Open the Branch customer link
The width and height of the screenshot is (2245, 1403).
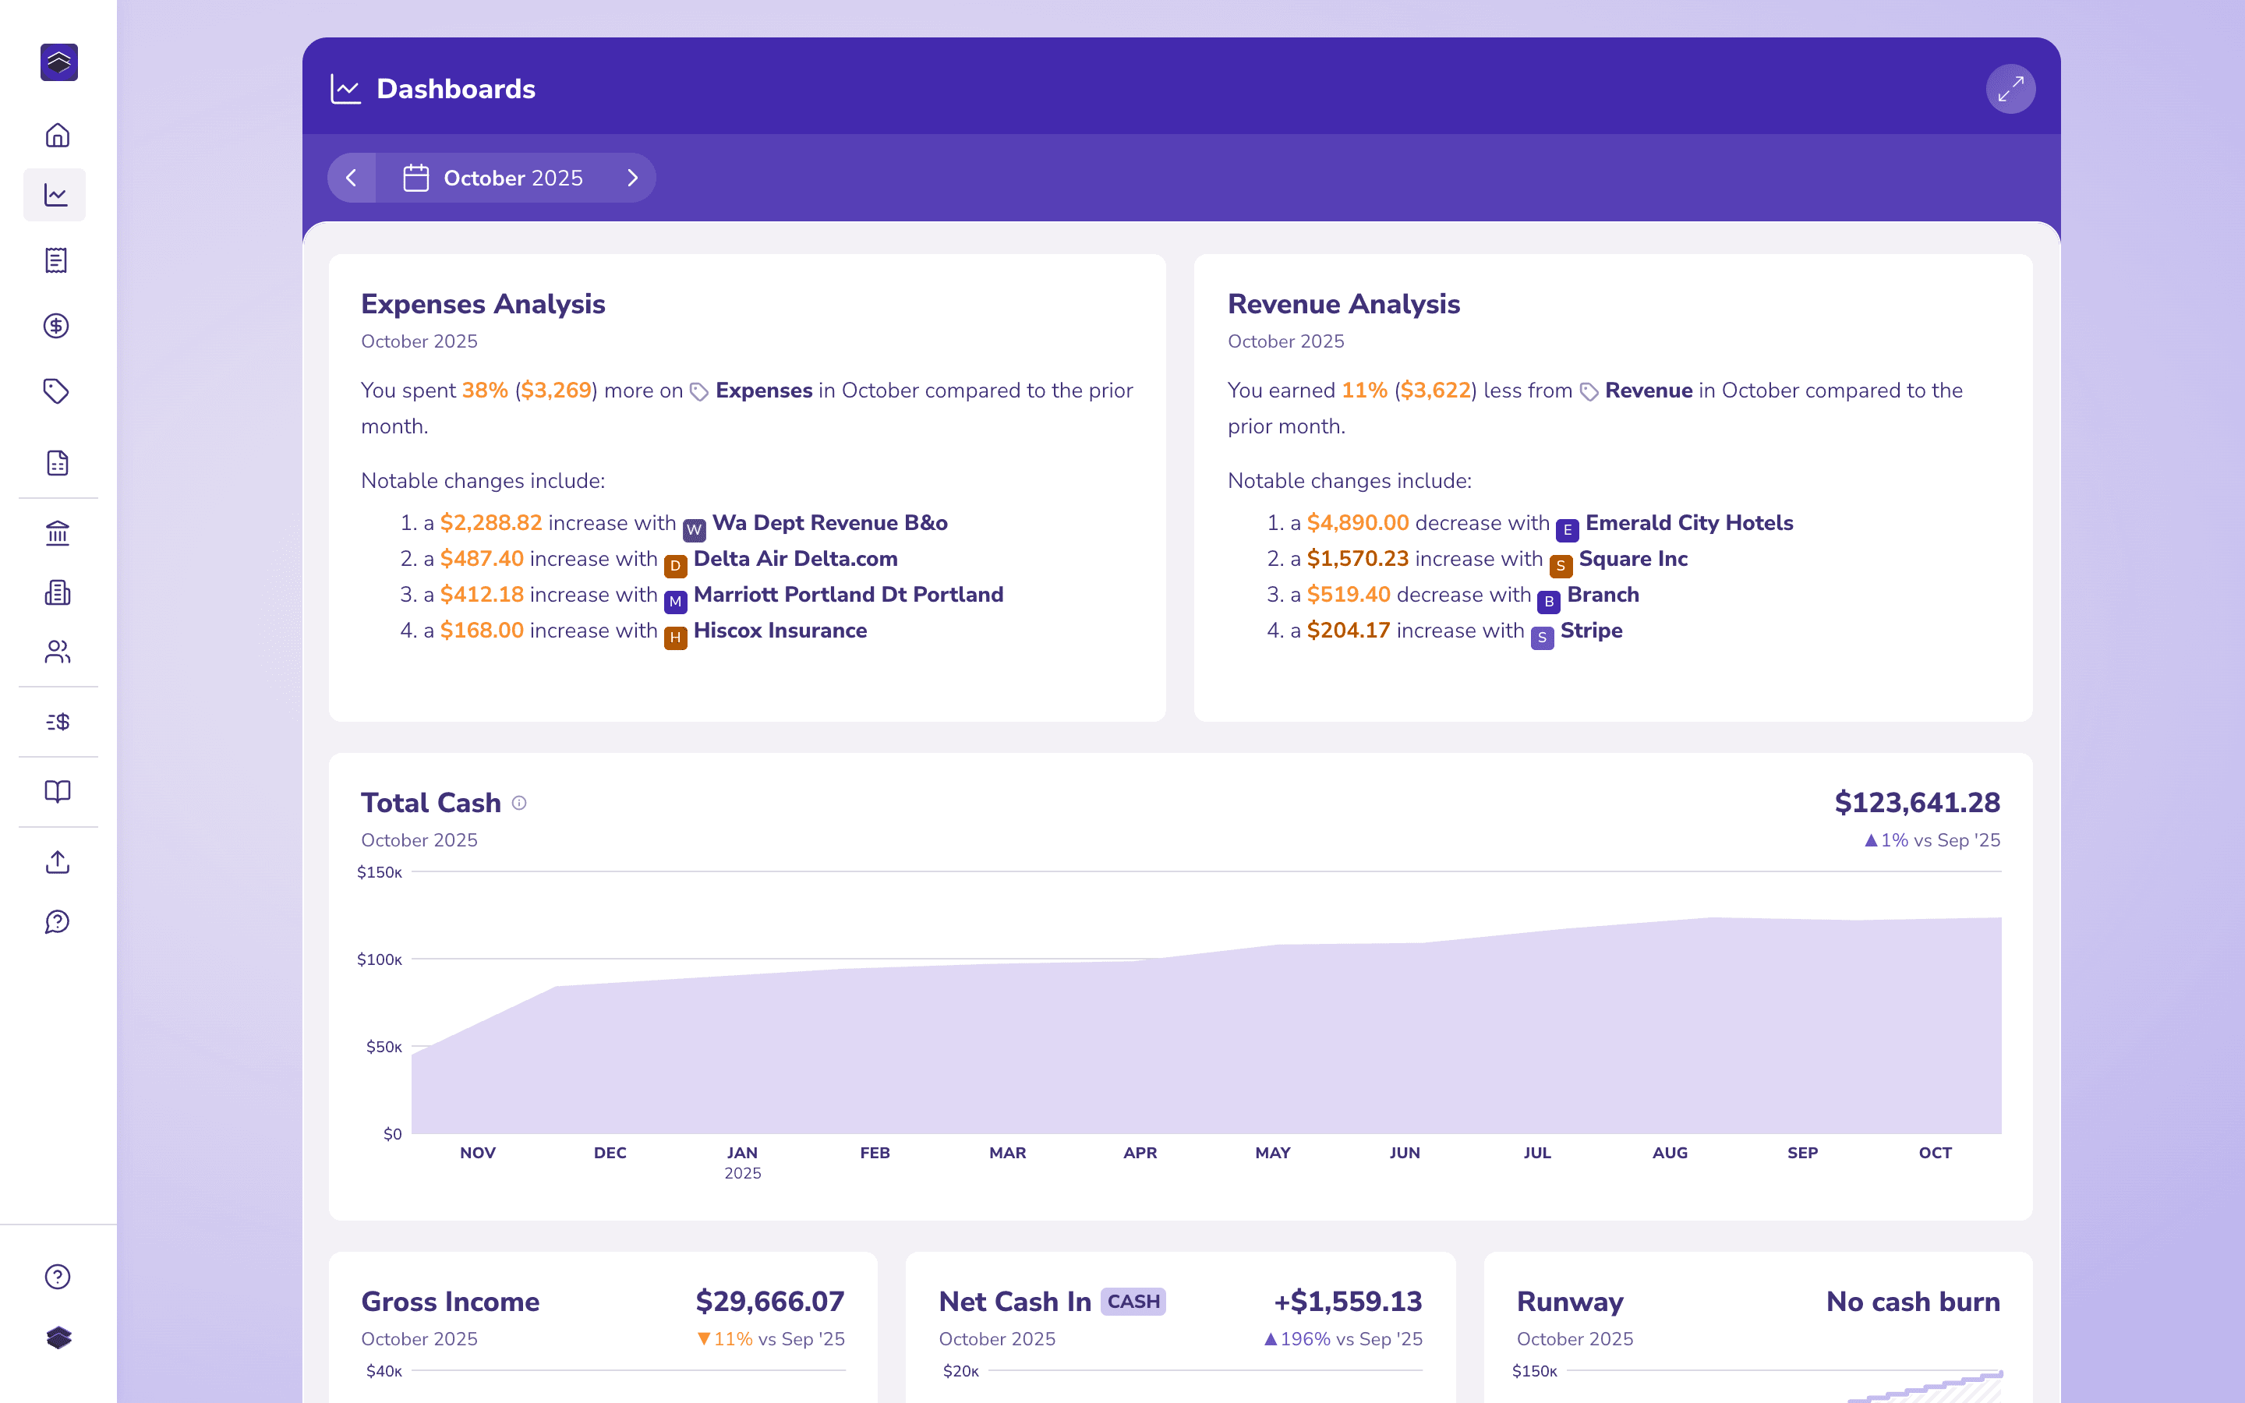tap(1602, 595)
